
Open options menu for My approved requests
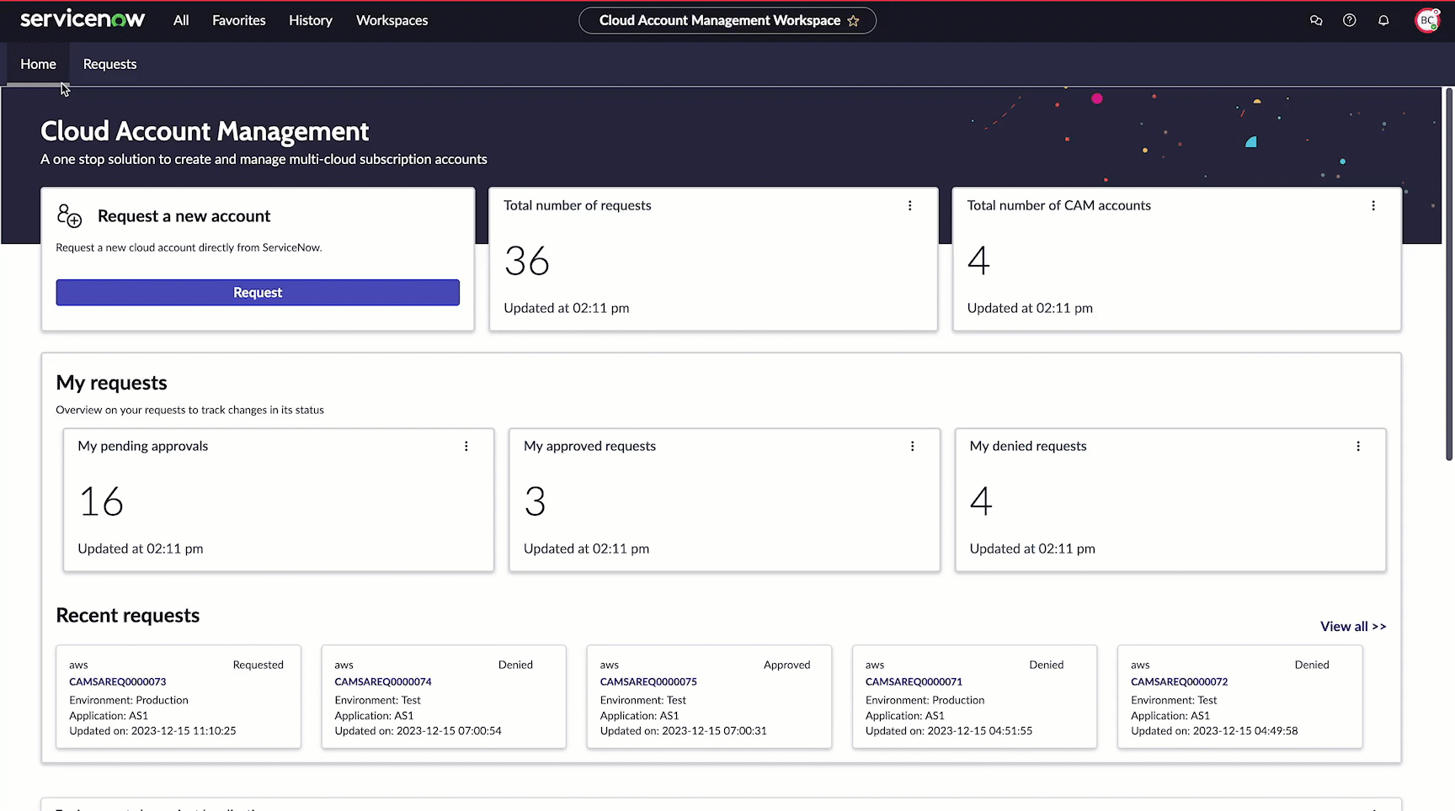pyautogui.click(x=912, y=446)
